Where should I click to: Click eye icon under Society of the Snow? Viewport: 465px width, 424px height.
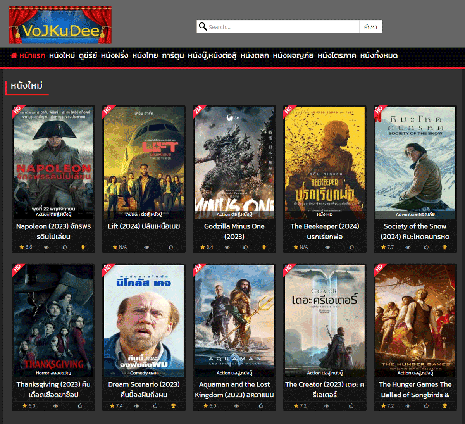(408, 247)
